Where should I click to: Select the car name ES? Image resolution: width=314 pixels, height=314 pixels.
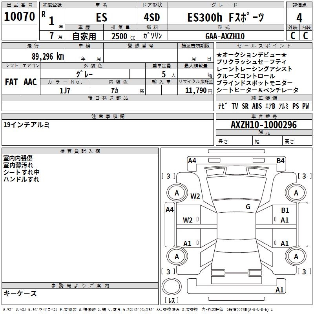[x=102, y=17]
